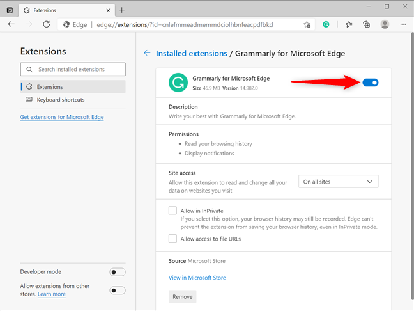Click the keyboard icon beside Keyboard shortcuts
The height and width of the screenshot is (311, 414).
tap(29, 99)
